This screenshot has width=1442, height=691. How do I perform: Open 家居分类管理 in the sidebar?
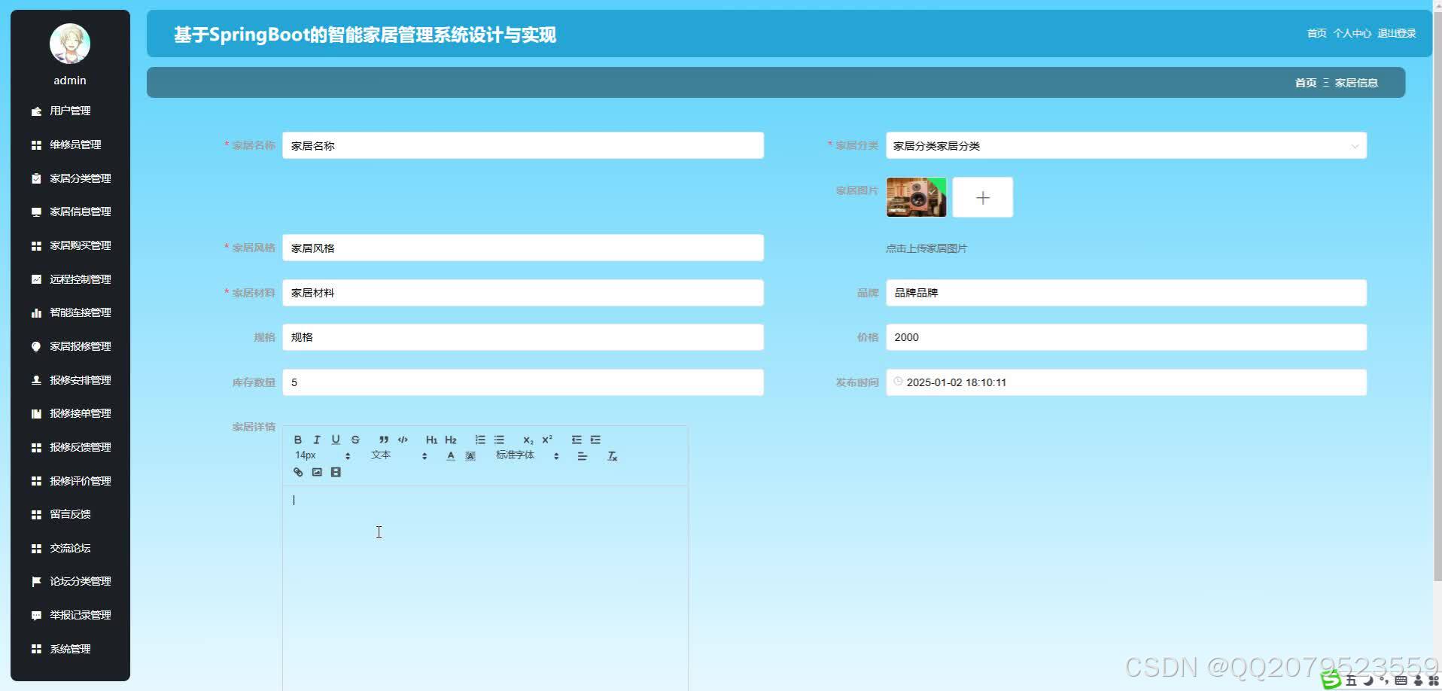[70, 178]
